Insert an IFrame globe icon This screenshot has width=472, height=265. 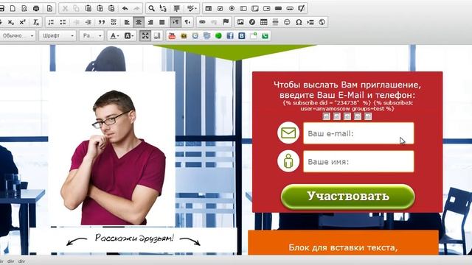point(322,22)
